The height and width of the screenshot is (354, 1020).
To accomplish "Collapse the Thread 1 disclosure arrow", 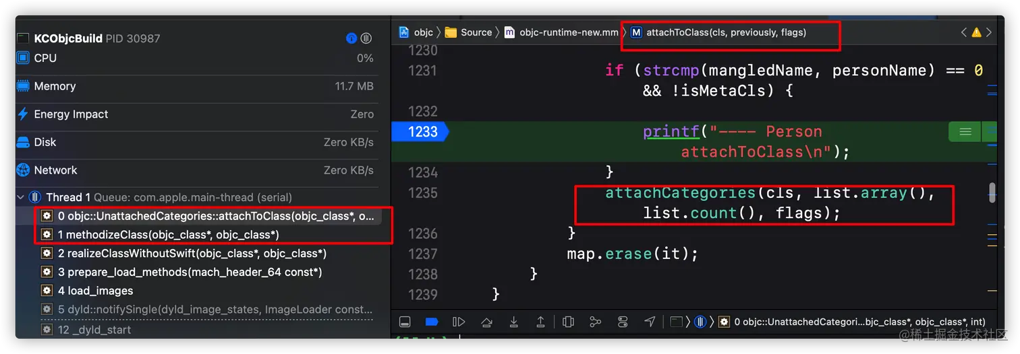I will point(21,197).
